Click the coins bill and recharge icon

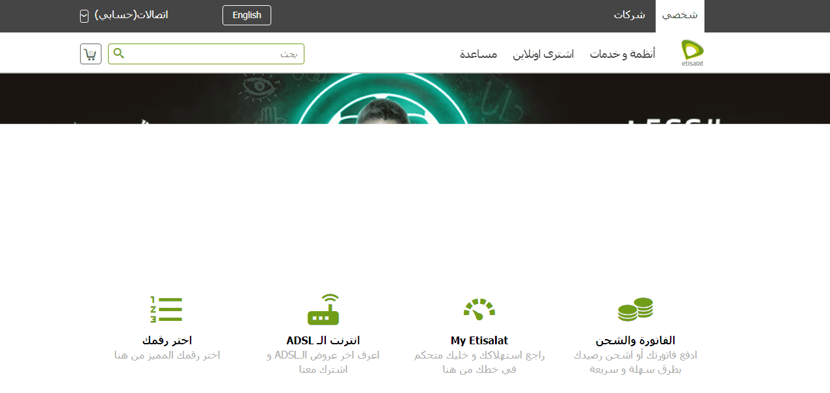635,309
